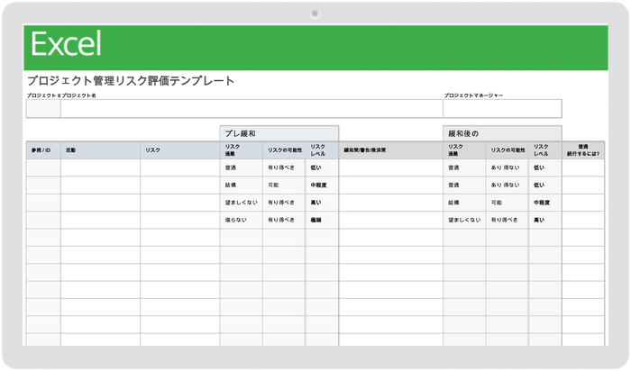The width and height of the screenshot is (631, 371).
Task: Select 望ましくない in third row under プレ緩和
Action: 242,203
